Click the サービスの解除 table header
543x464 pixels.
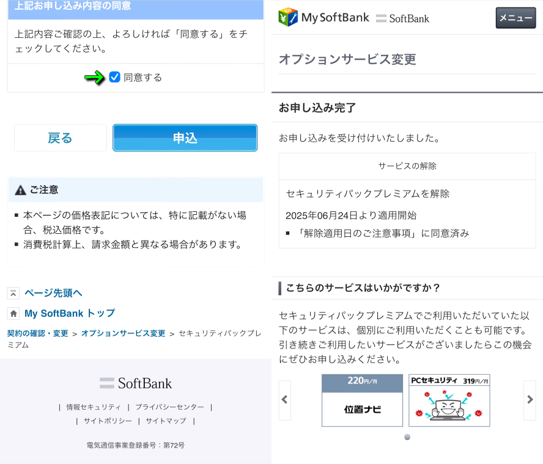[x=407, y=166]
